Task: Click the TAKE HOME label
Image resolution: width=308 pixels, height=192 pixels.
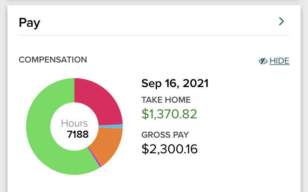Action: coord(166,100)
